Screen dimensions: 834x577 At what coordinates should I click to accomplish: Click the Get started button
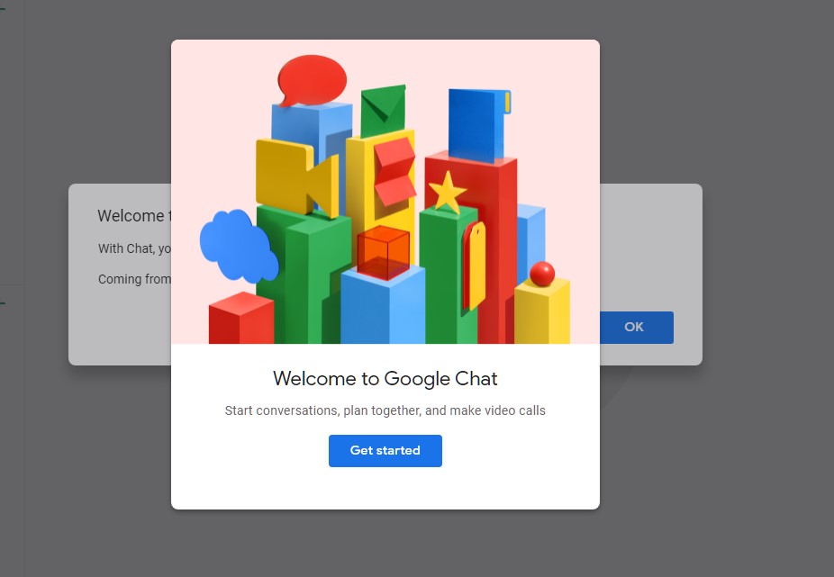[x=385, y=450]
